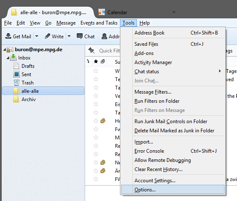Click attachment icon on Är message row
The height and width of the screenshot is (201, 237).
(x=103, y=171)
